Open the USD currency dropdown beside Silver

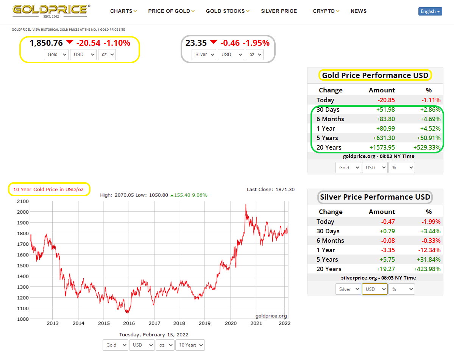click(x=231, y=55)
